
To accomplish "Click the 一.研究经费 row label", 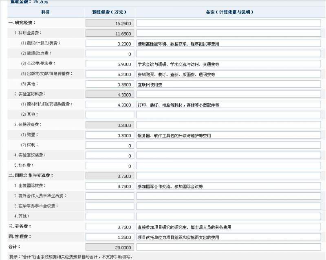I will 22,23.
